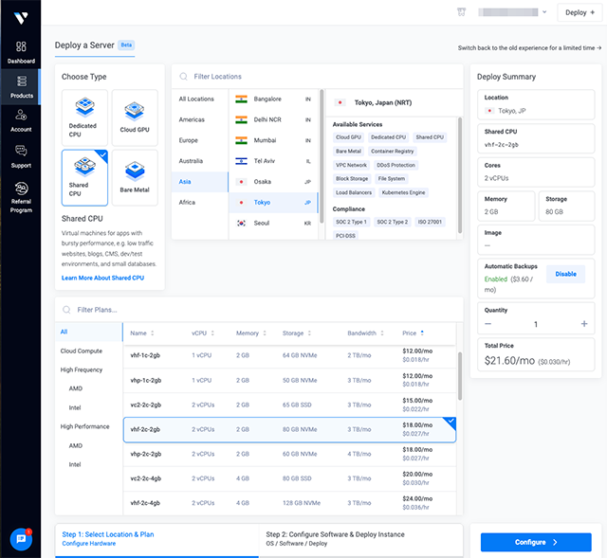Screen dimensions: 607x558
Task: Disable automatic backups
Action: tap(565, 274)
